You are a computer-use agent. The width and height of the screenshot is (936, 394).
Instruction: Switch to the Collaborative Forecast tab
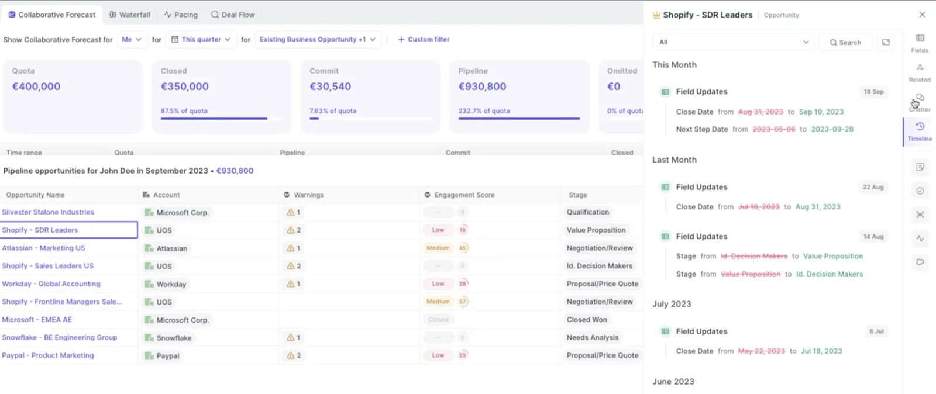(x=51, y=15)
